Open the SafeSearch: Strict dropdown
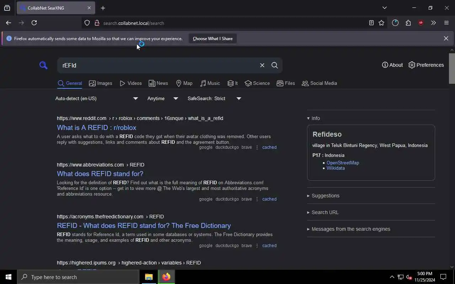The width and height of the screenshot is (455, 284). pyautogui.click(x=214, y=98)
